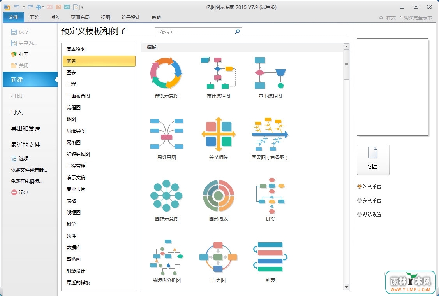Open print preview page icon in toolbar

tap(76, 7)
